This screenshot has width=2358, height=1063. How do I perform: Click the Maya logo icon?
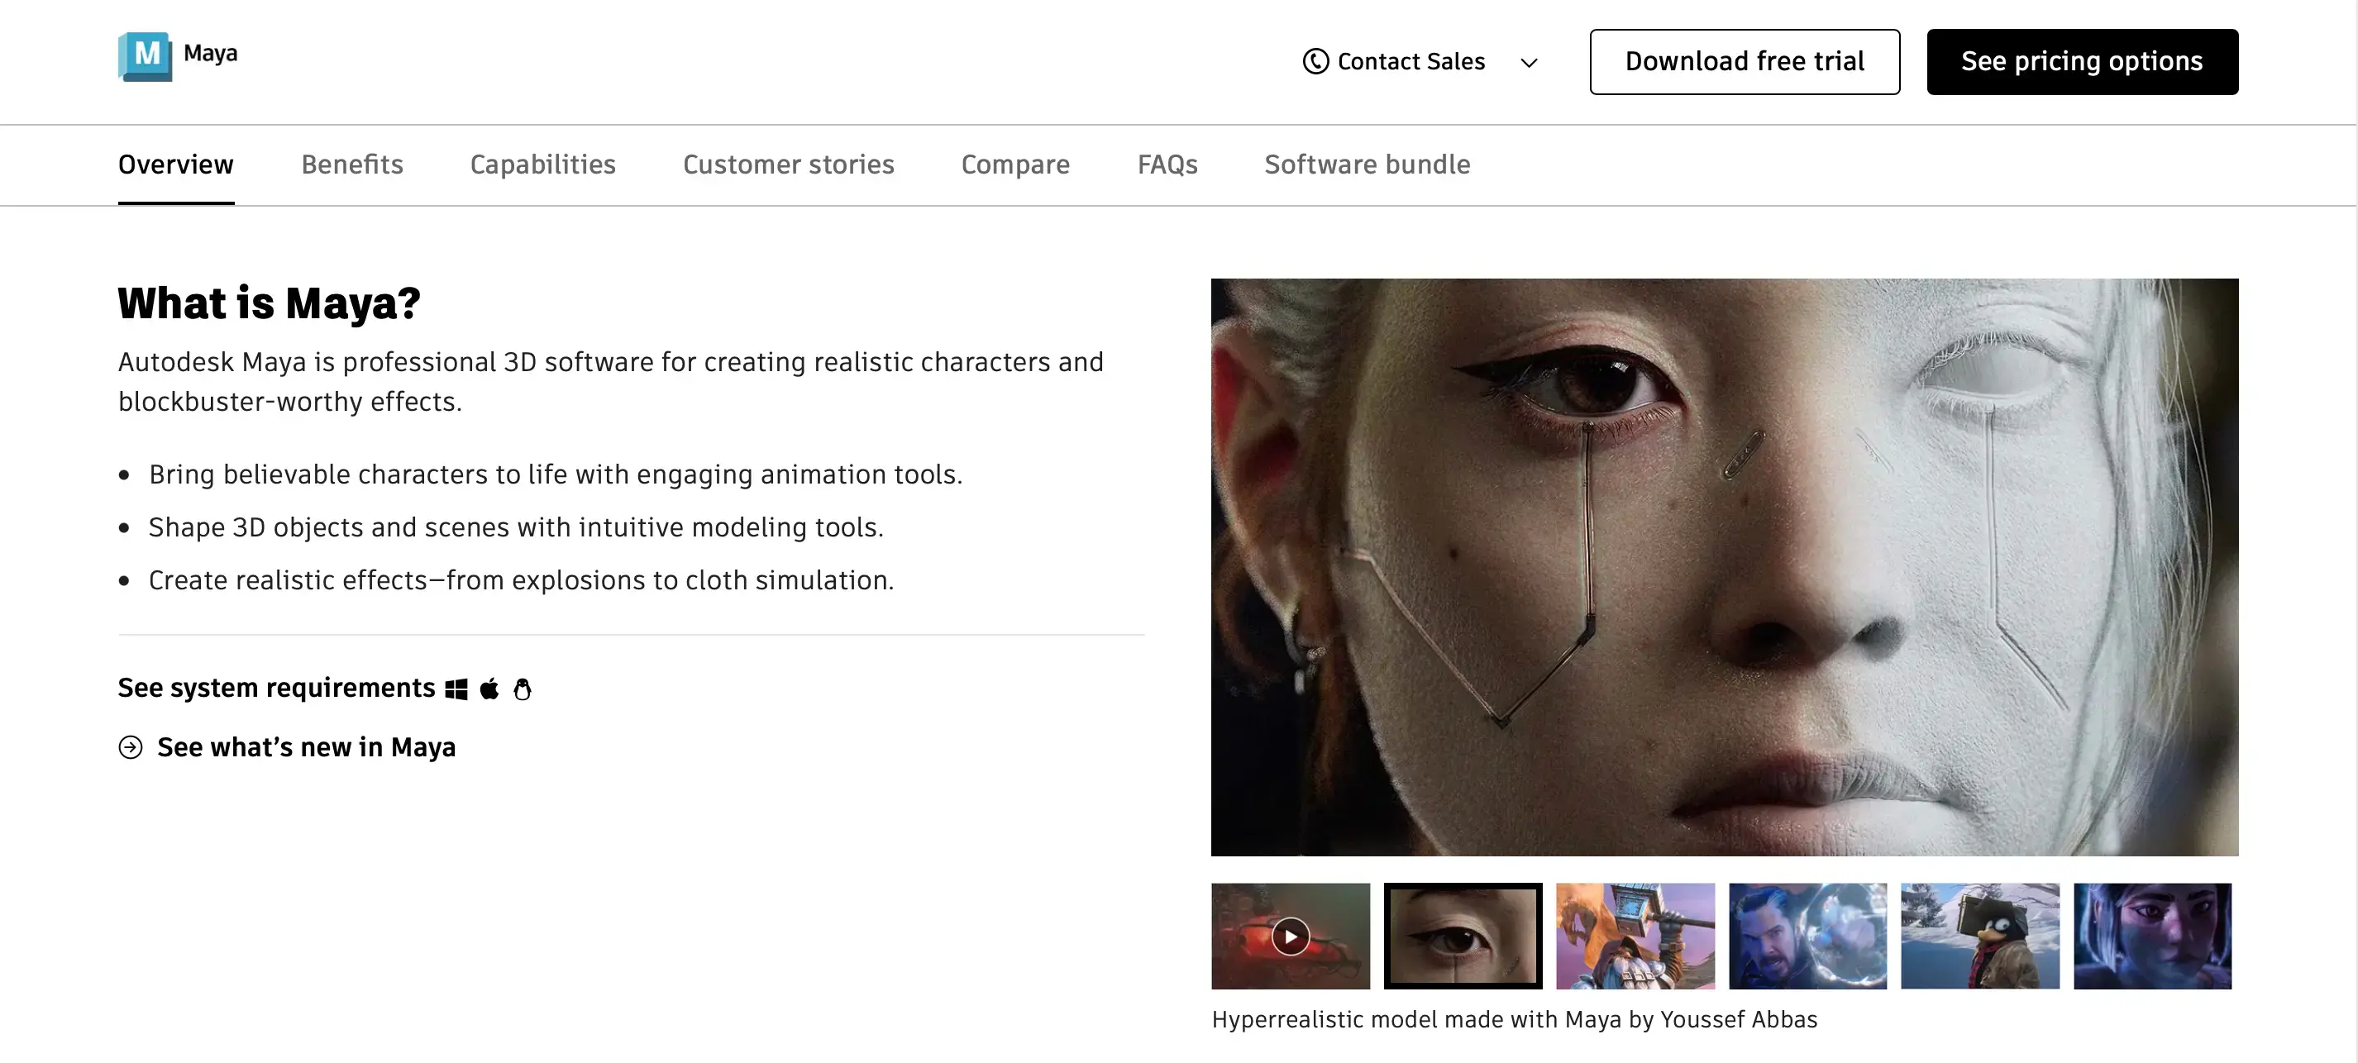pyautogui.click(x=145, y=57)
